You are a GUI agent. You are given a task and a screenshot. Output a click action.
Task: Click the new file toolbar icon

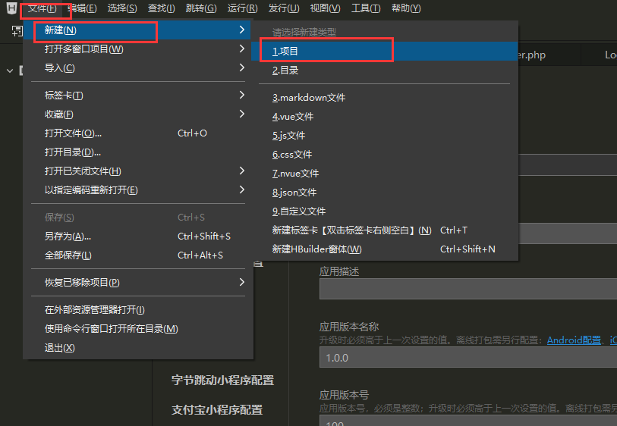pyautogui.click(x=17, y=31)
